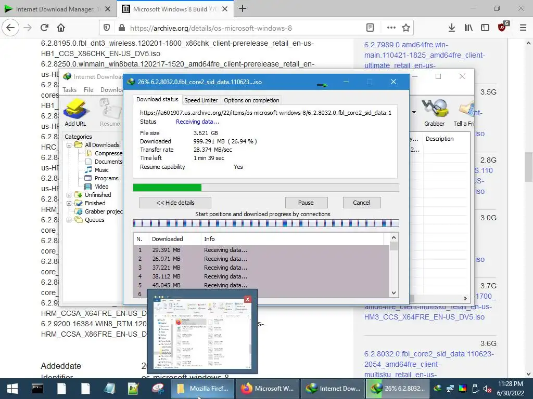Open the Command Prompt taskbar icon
This screenshot has width=533, height=399.
coord(37,389)
